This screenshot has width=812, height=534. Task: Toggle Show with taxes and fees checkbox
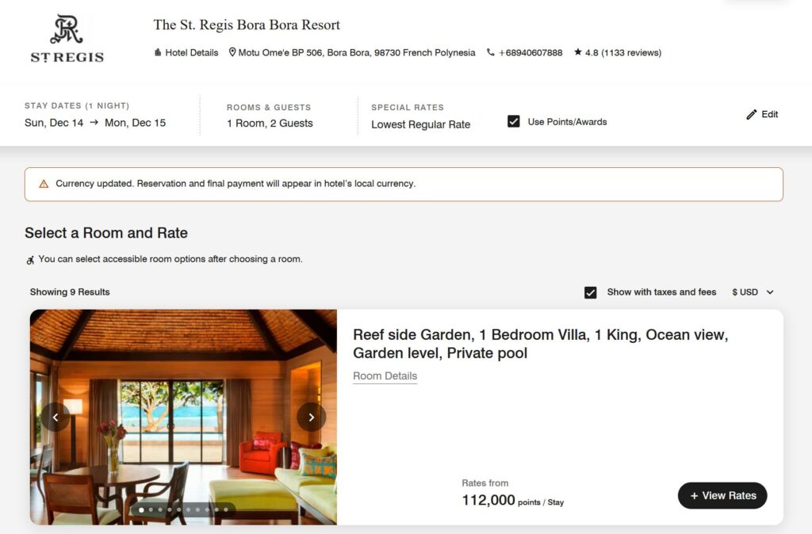(x=590, y=292)
